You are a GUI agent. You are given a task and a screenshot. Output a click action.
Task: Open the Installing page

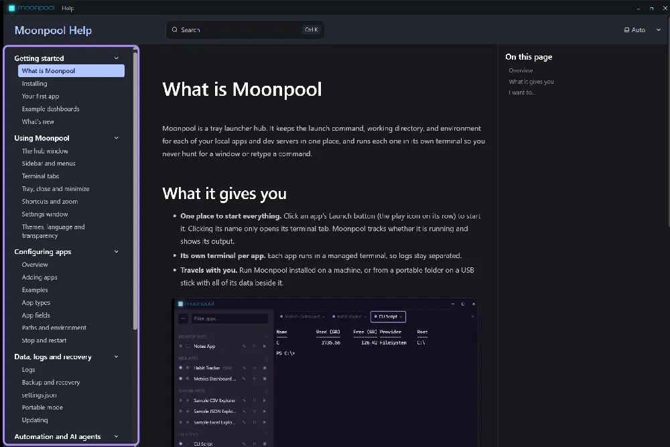35,84
